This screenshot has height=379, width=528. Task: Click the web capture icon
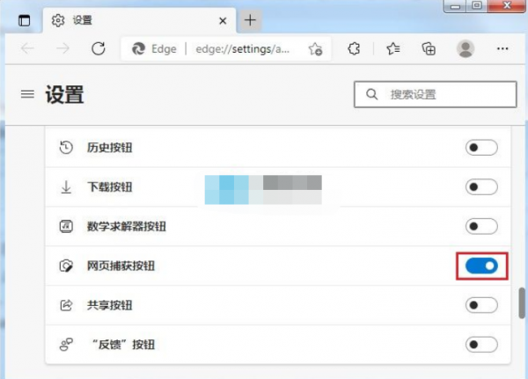coord(66,266)
